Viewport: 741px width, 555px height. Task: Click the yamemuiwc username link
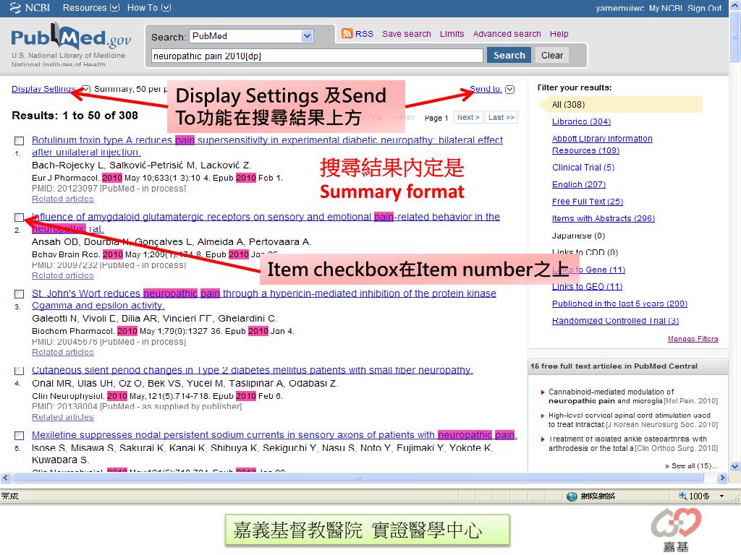click(620, 8)
